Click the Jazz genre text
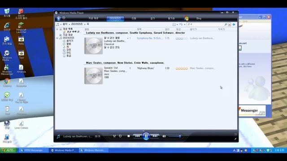 click(x=107, y=74)
